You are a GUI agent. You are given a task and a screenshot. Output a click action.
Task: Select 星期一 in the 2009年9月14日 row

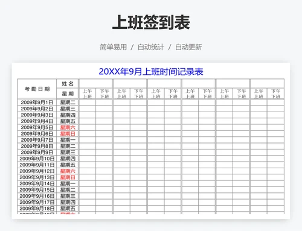68,183
